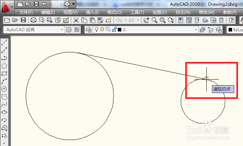Image resolution: width=243 pixels, height=146 pixels.
Task: Open the 修改(M) menu
Action: (x=206, y=12)
